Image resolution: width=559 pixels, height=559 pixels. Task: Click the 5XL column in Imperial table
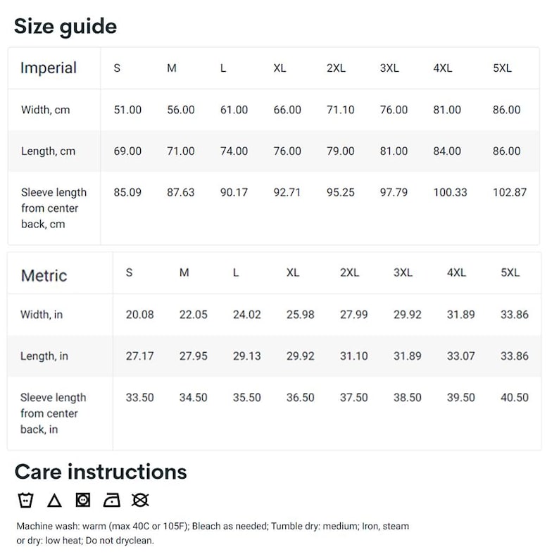(502, 68)
